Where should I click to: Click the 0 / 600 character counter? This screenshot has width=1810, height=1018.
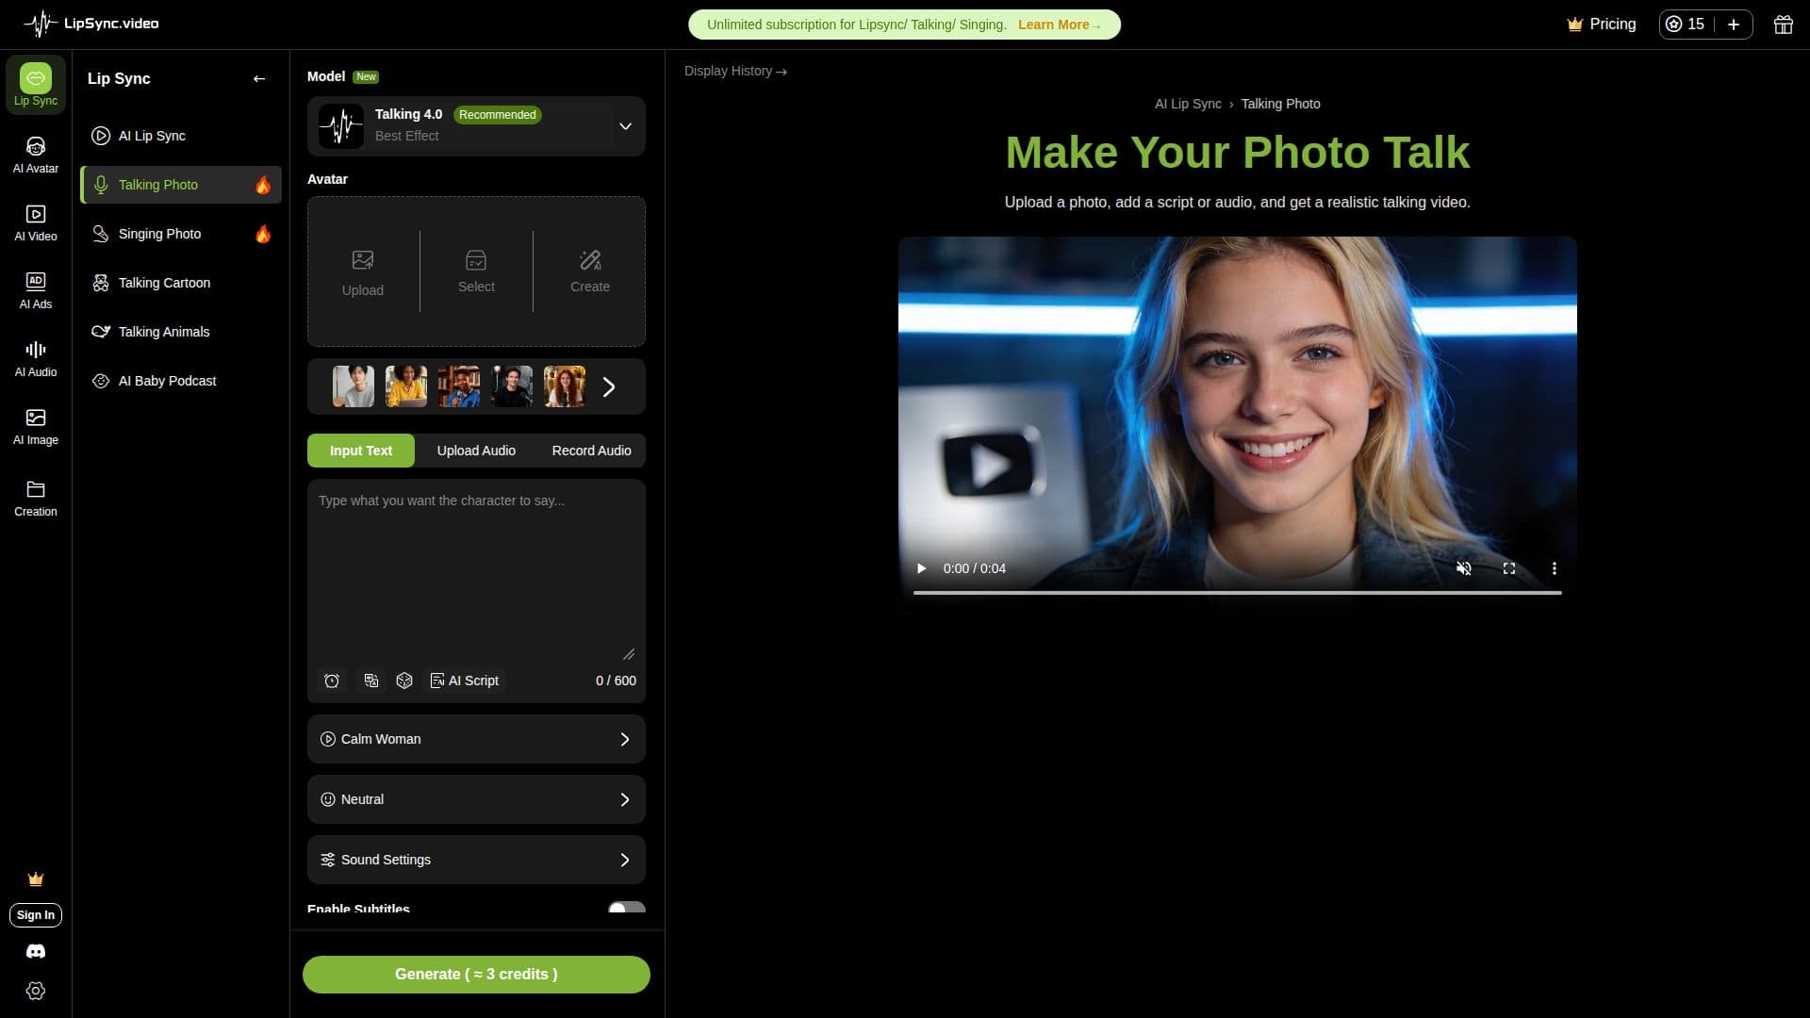pyautogui.click(x=616, y=681)
